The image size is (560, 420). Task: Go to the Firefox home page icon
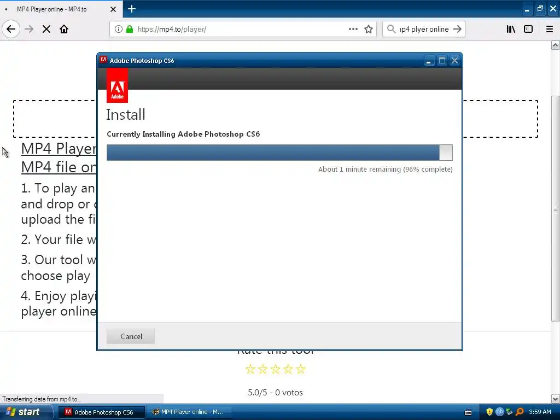64,29
